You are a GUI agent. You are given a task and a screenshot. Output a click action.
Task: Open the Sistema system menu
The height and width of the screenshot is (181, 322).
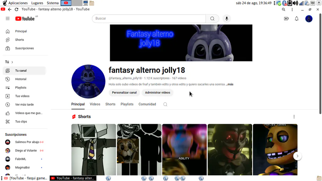[53, 3]
